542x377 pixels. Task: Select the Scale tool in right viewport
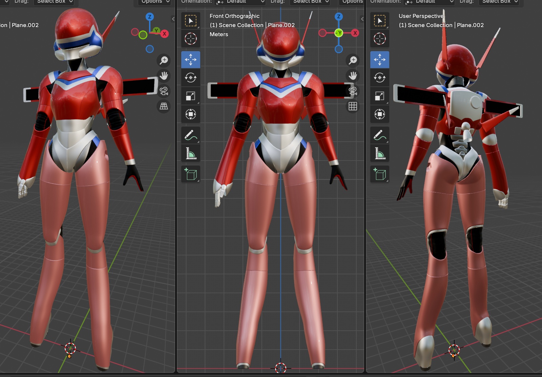click(380, 96)
